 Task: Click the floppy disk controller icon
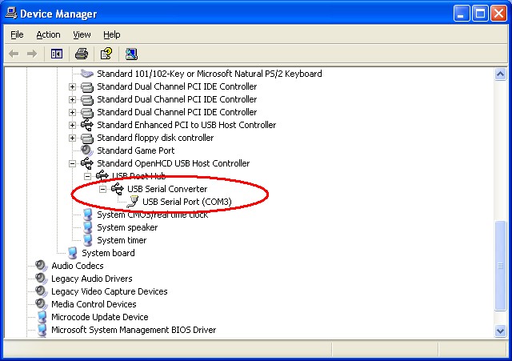(87, 138)
